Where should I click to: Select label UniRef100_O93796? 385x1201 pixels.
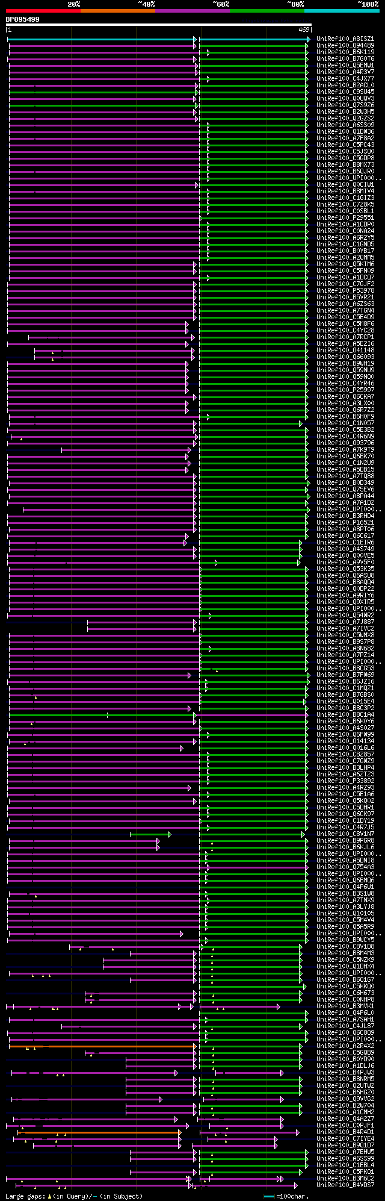345,443
